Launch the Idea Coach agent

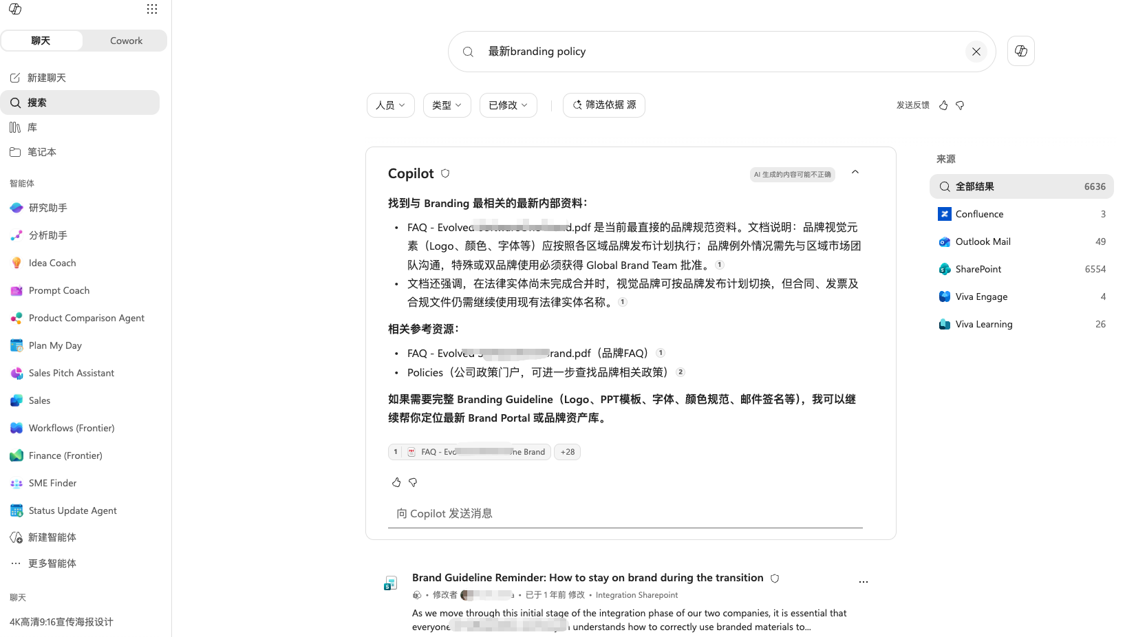point(80,263)
